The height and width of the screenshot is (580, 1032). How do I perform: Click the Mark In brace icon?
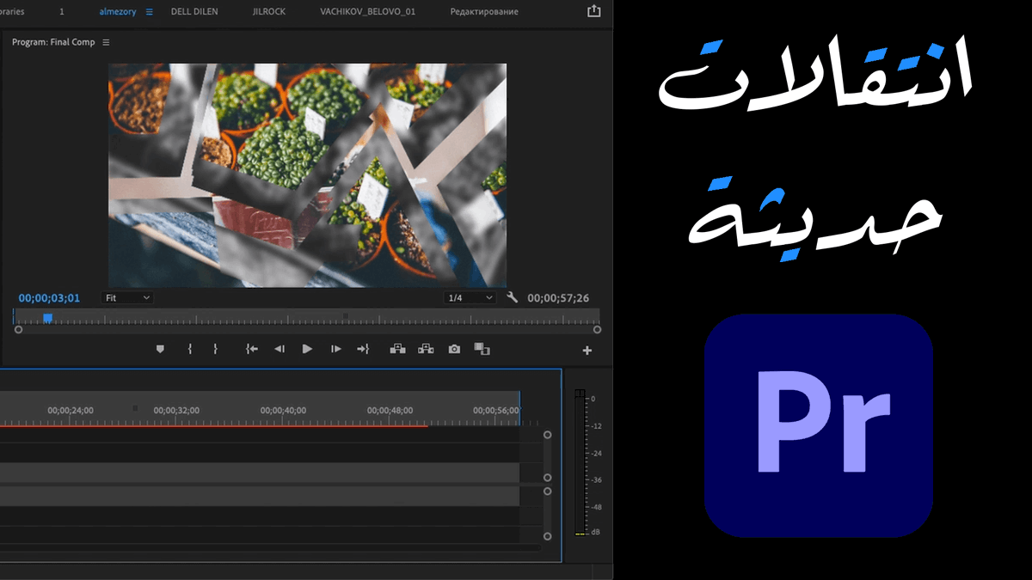(x=190, y=349)
